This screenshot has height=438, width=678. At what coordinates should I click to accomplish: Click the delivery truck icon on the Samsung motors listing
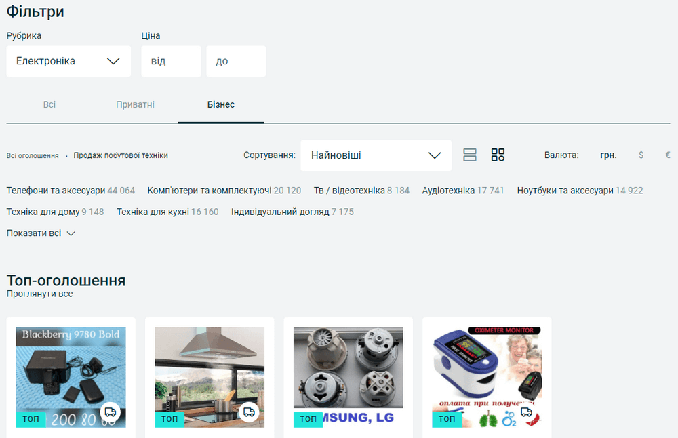[388, 412]
